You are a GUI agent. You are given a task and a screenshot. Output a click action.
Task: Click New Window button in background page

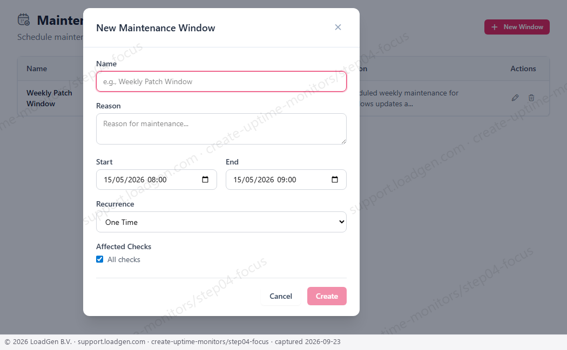pos(517,27)
